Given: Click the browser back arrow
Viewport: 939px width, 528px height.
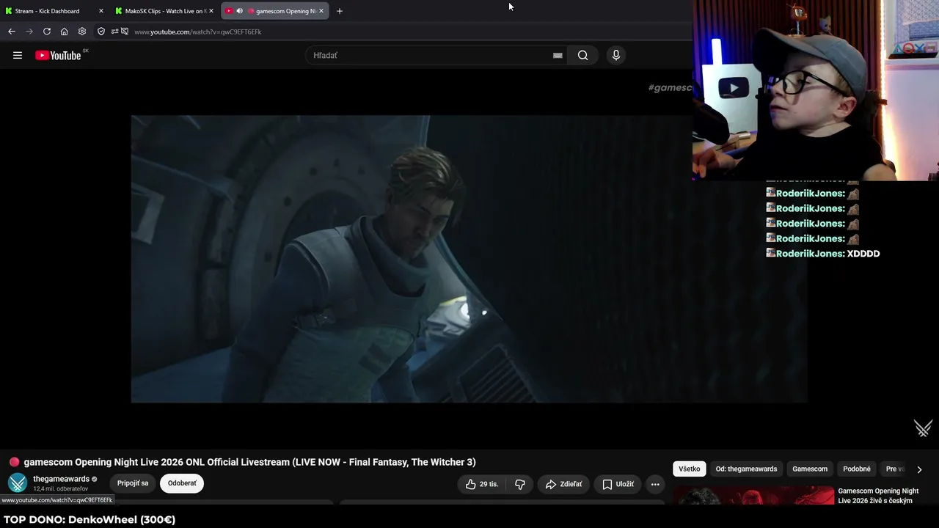Looking at the screenshot, I should 12,32.
